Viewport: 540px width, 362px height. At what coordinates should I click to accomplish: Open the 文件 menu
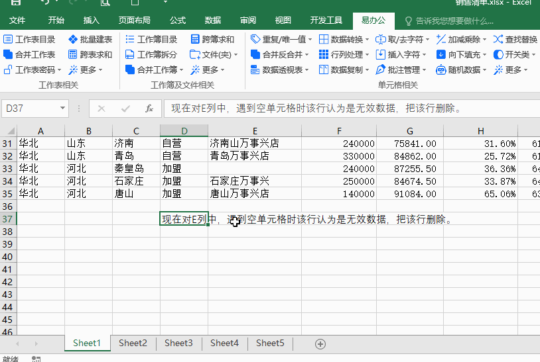point(17,21)
